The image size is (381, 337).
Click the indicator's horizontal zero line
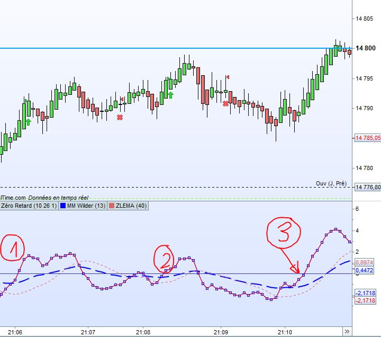(176, 274)
